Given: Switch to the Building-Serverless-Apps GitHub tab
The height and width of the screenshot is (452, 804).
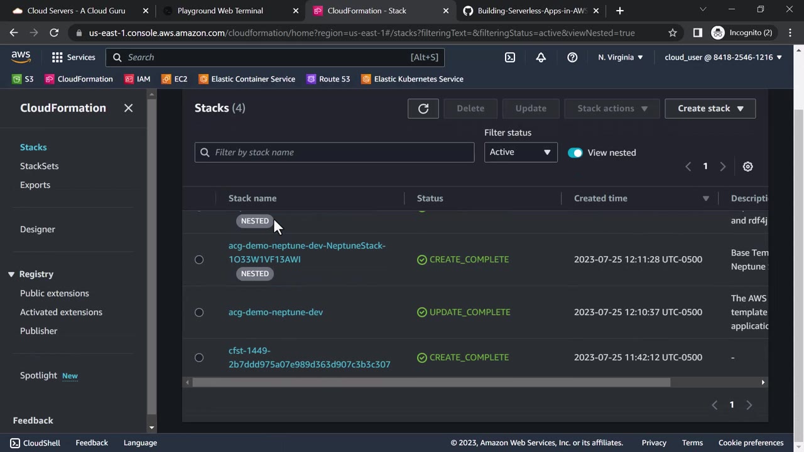Looking at the screenshot, I should point(531,11).
